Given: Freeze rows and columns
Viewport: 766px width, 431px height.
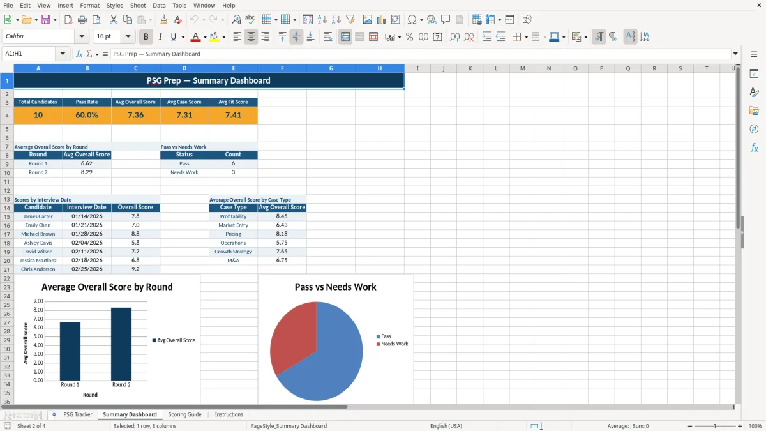Looking at the screenshot, I should point(490,20).
